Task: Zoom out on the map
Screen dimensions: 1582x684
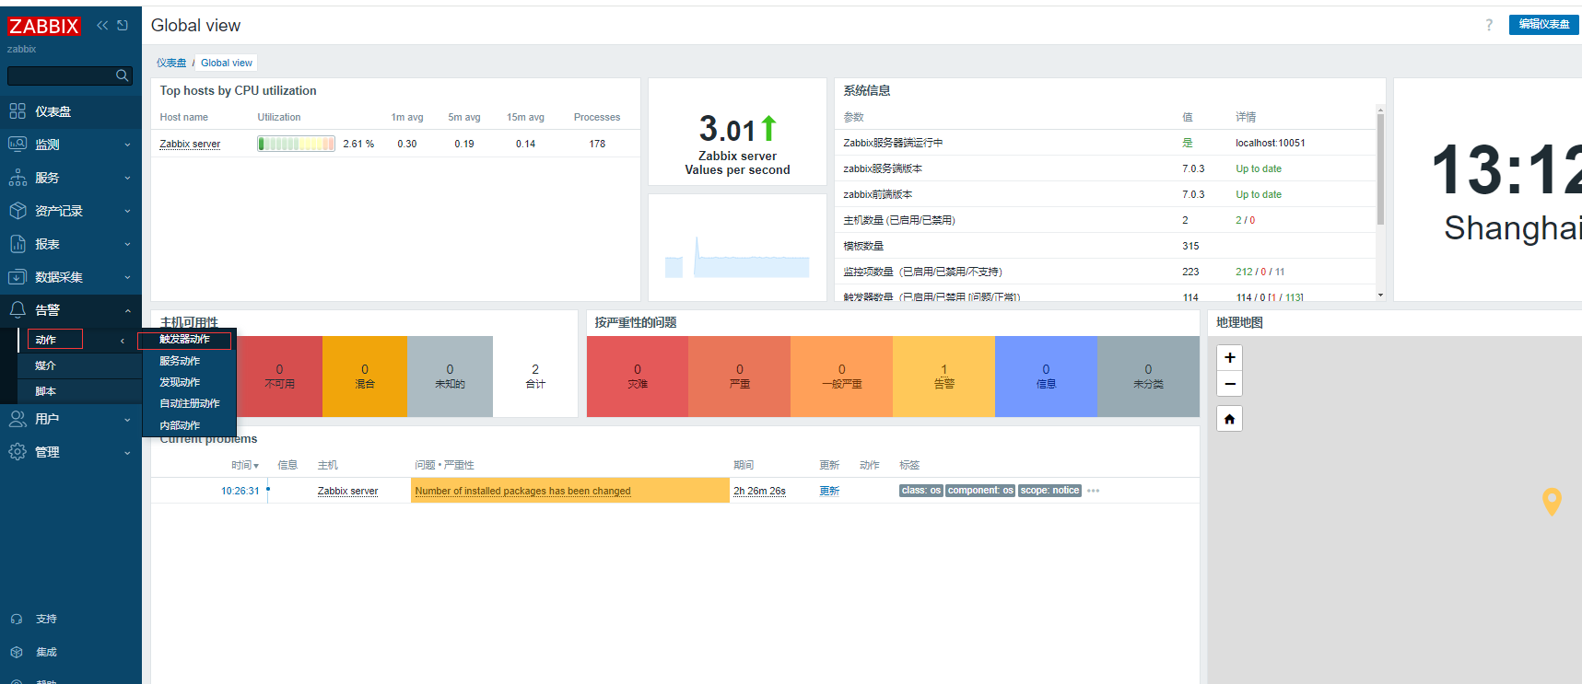Action: coord(1230,384)
